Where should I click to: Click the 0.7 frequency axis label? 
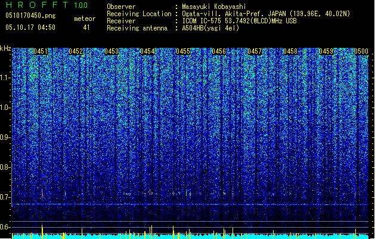tap(5, 197)
